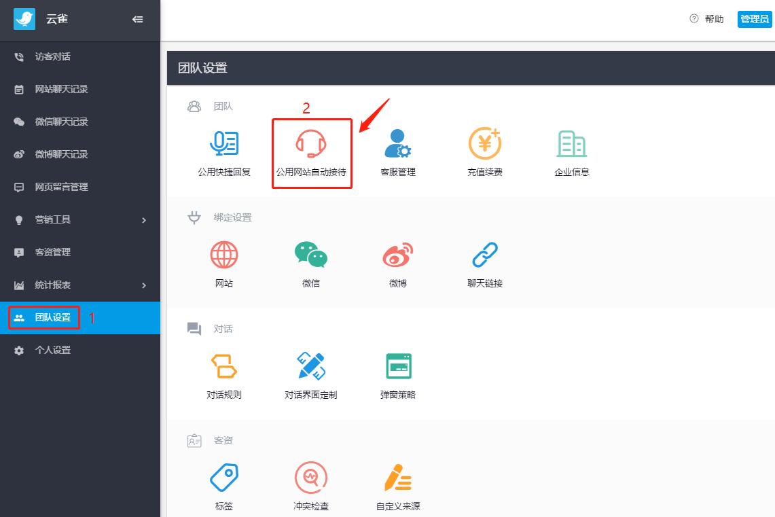The image size is (775, 517).
Task: Open 聊天链接 chat link icon
Action: (x=485, y=255)
